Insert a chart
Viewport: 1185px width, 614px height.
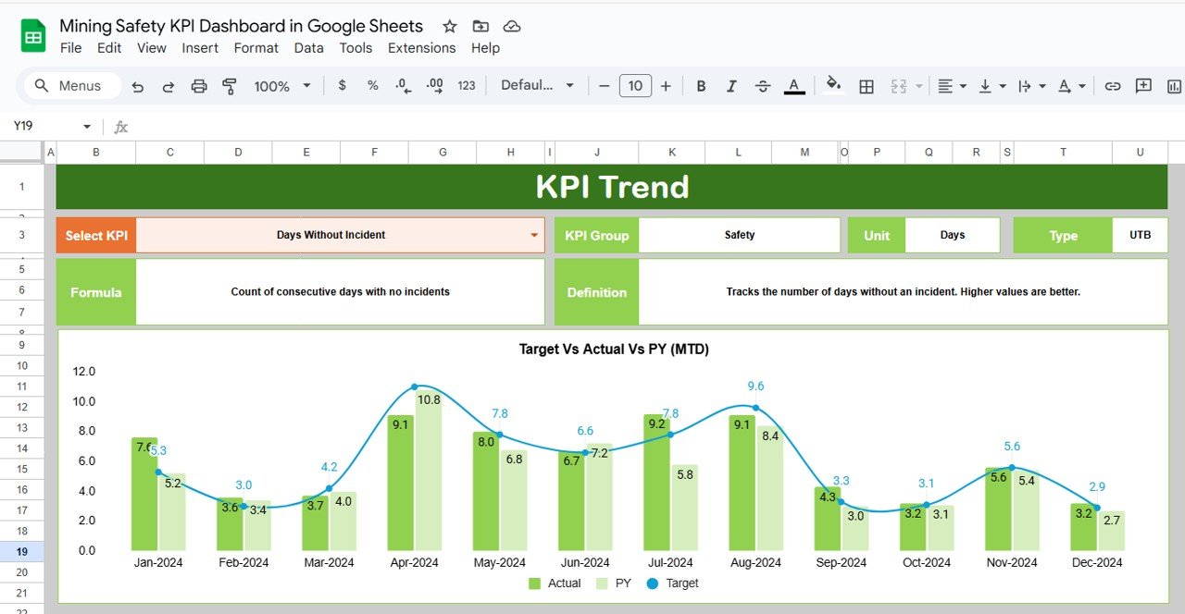pyautogui.click(x=1175, y=85)
